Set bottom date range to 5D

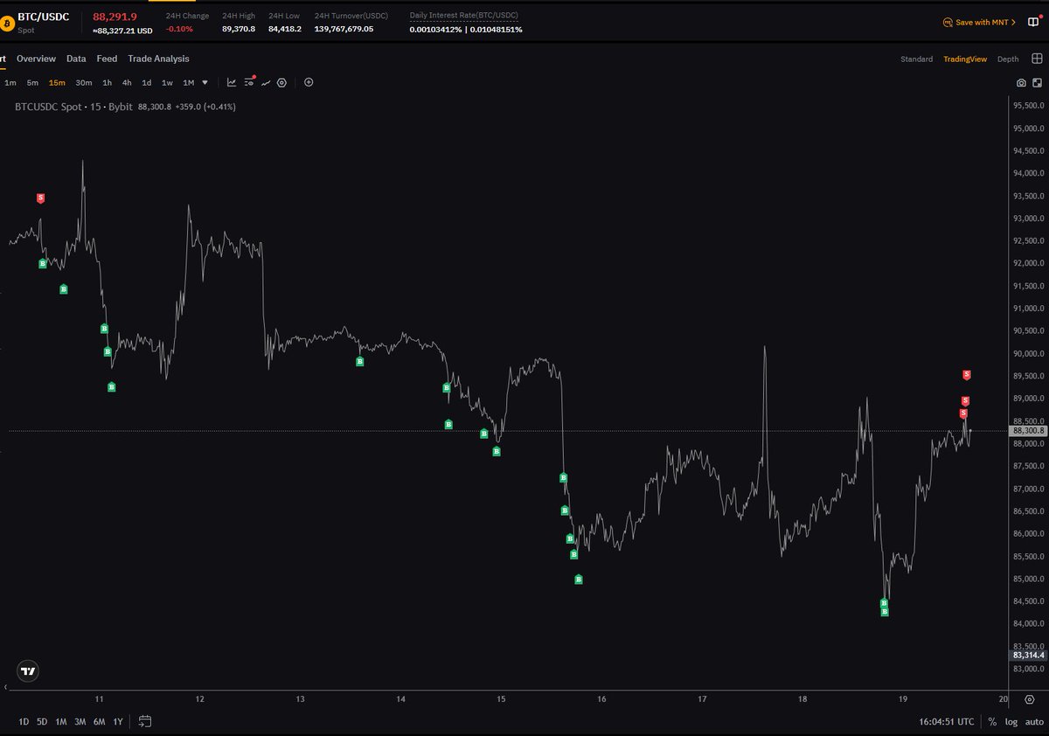point(42,722)
